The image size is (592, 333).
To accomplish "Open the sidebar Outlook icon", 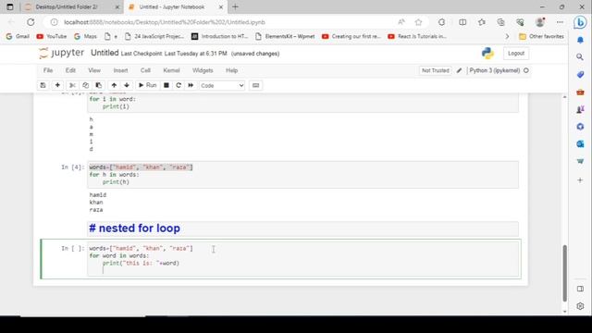I will tap(580, 144).
